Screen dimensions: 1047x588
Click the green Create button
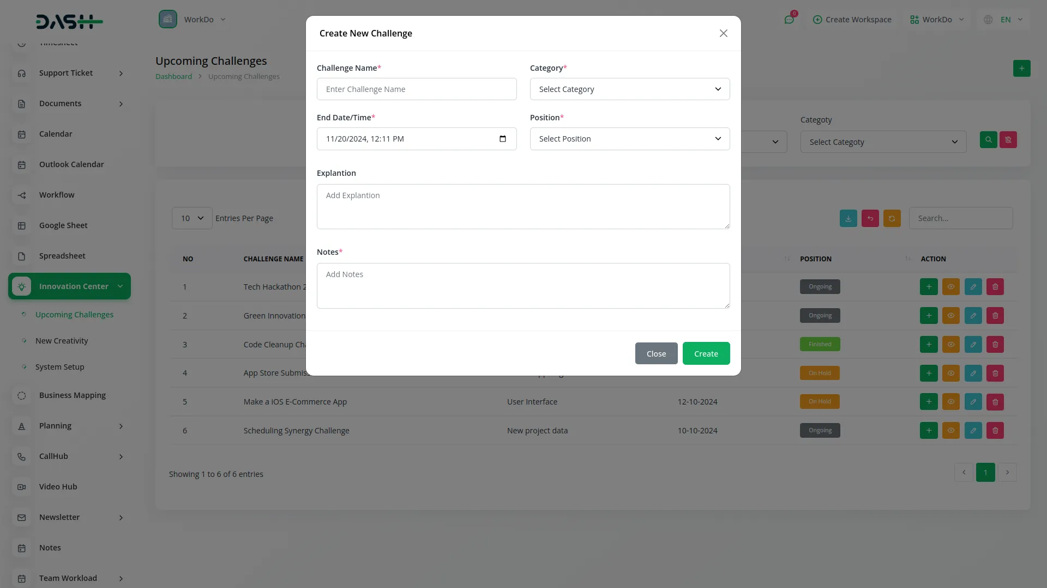tap(706, 354)
